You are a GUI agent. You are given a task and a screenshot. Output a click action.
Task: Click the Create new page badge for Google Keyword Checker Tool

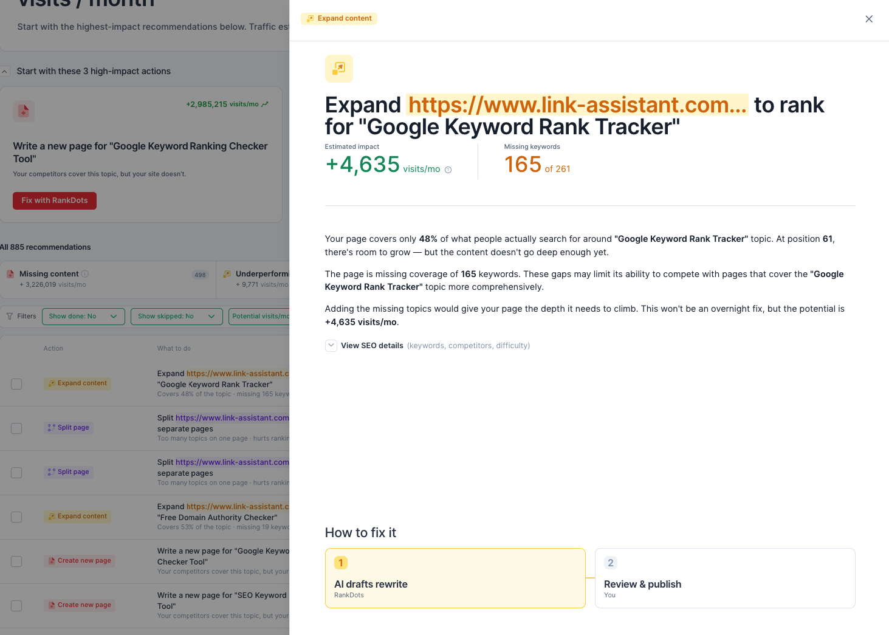pyautogui.click(x=80, y=561)
